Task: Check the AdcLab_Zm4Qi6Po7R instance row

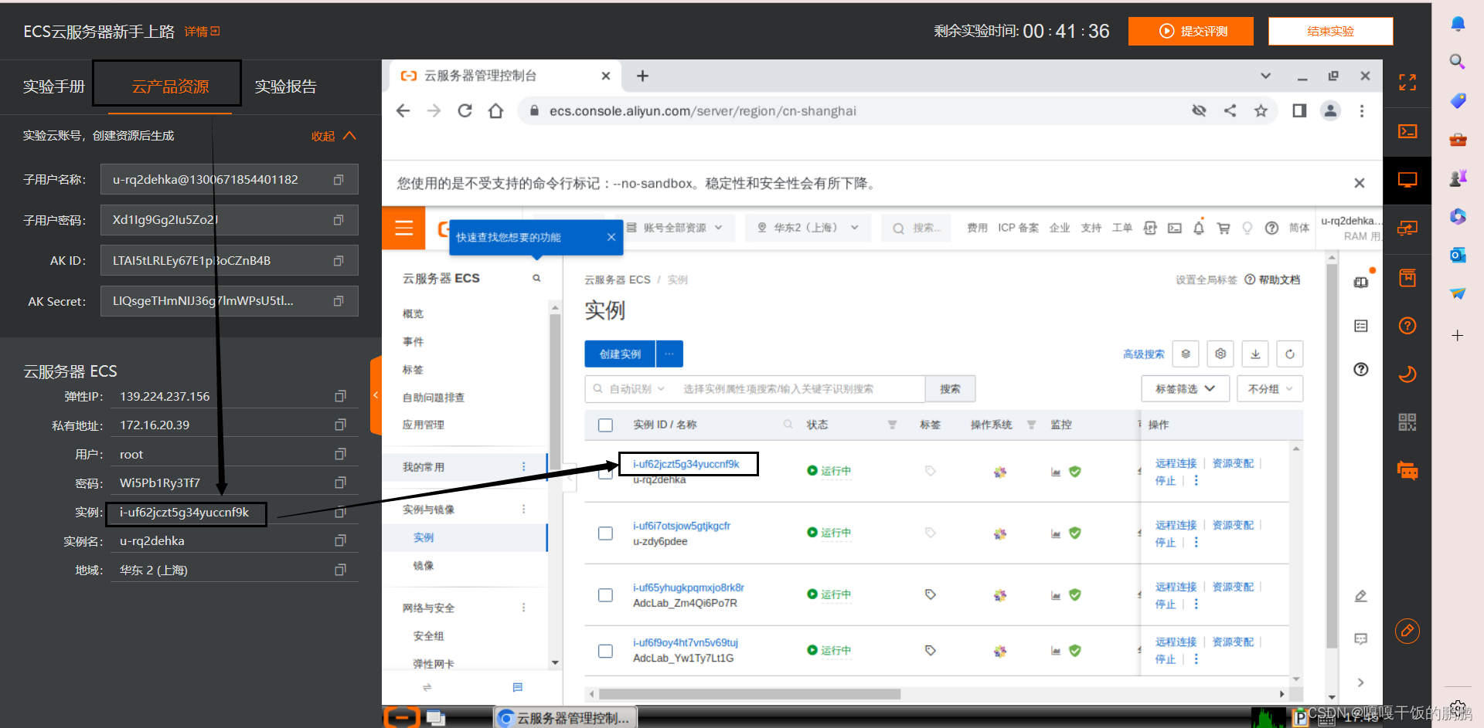Action: tap(605, 594)
